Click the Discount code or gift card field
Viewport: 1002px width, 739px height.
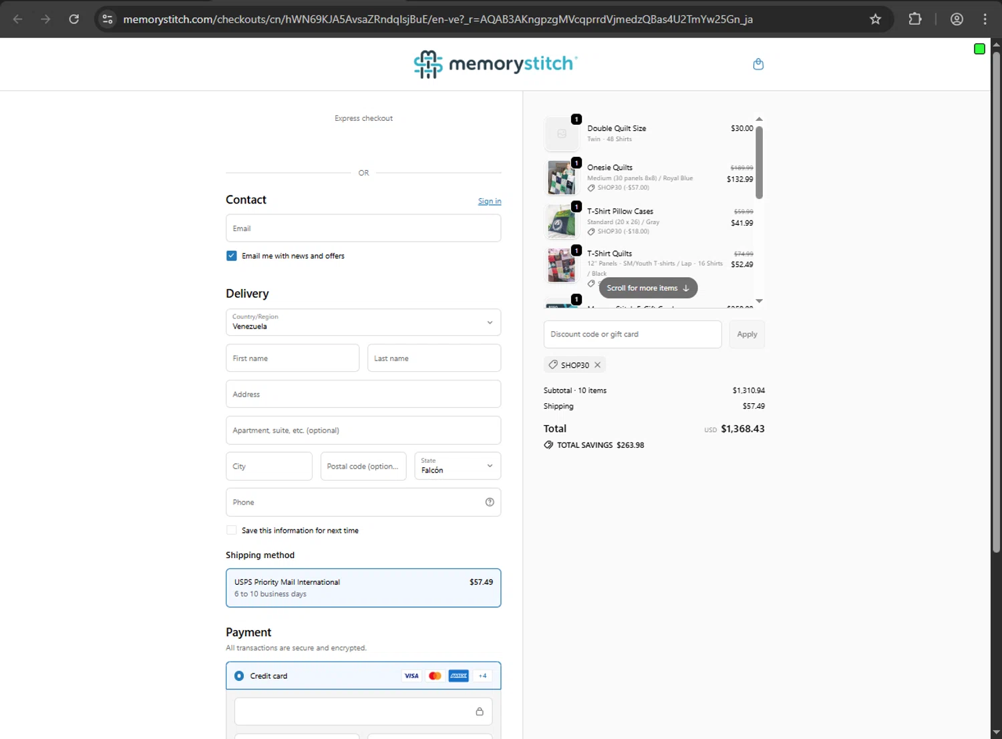(x=633, y=334)
